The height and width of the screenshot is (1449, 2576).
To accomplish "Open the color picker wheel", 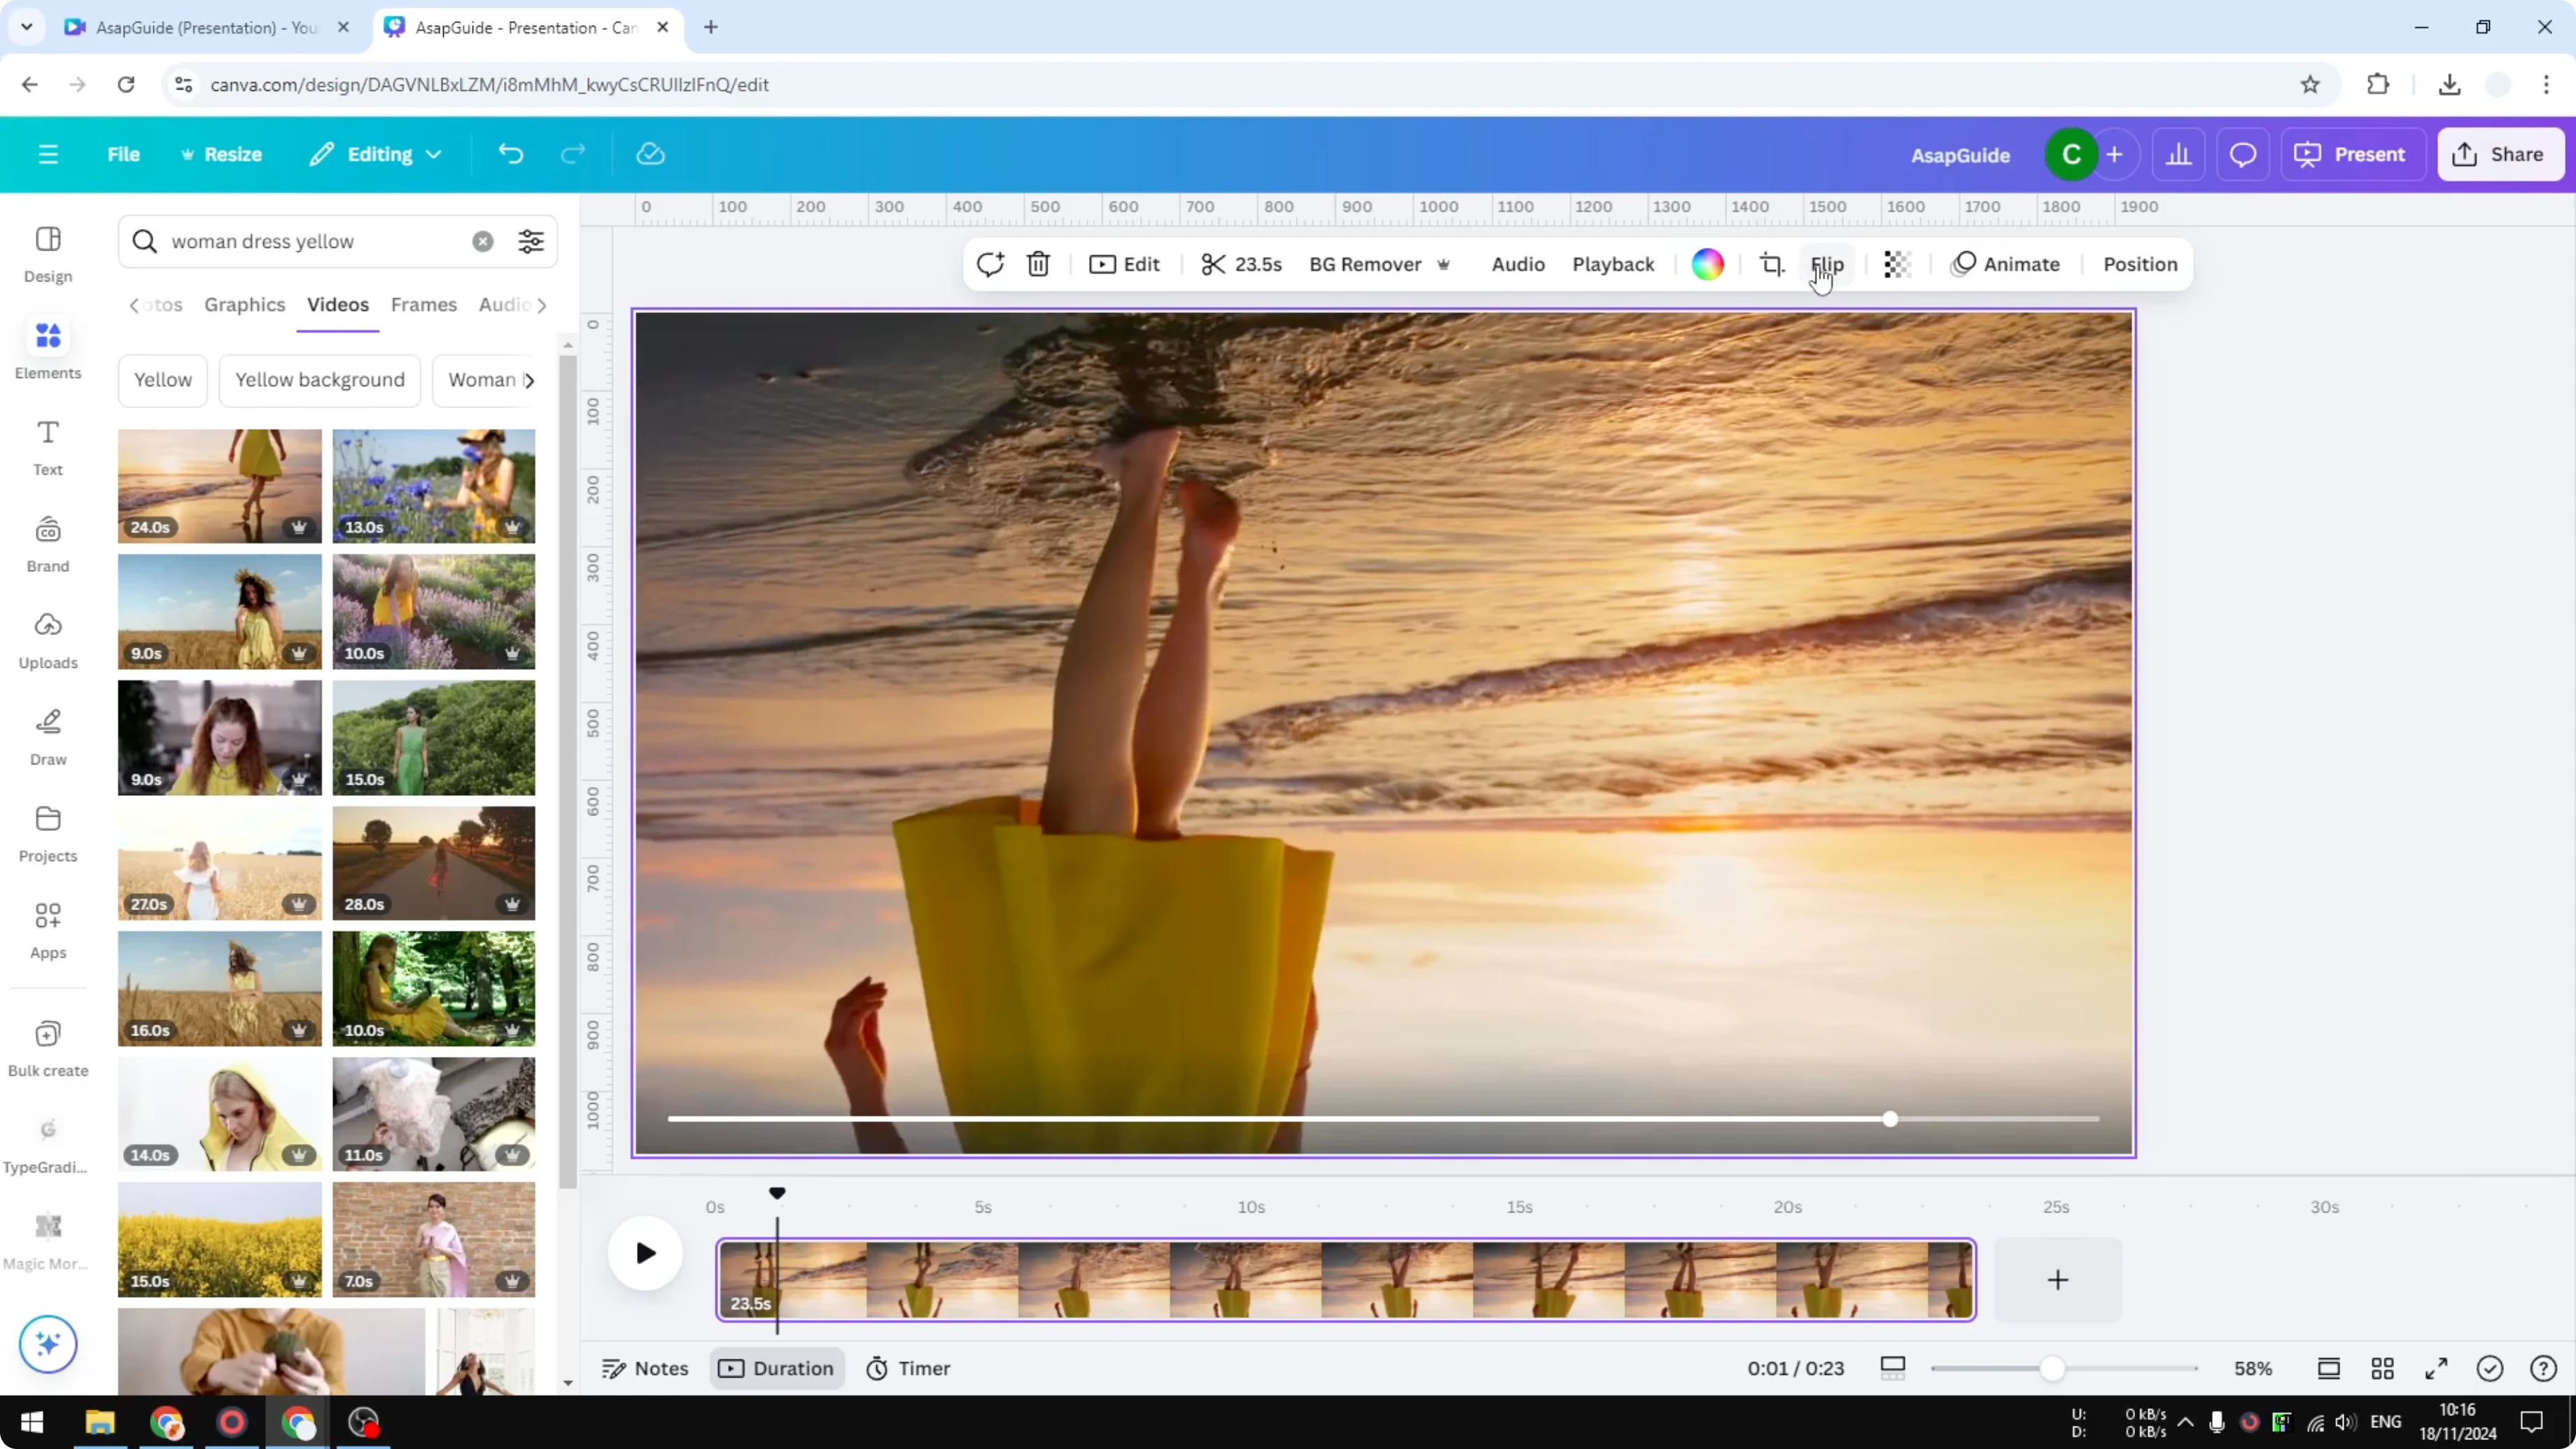I will tap(1708, 264).
